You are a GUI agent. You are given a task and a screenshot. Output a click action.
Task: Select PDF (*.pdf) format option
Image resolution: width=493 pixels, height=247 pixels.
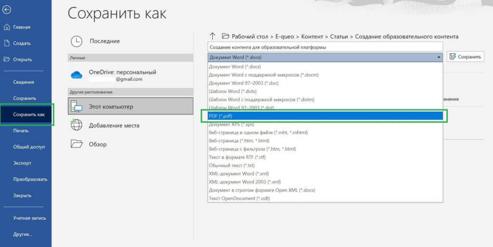(x=324, y=116)
